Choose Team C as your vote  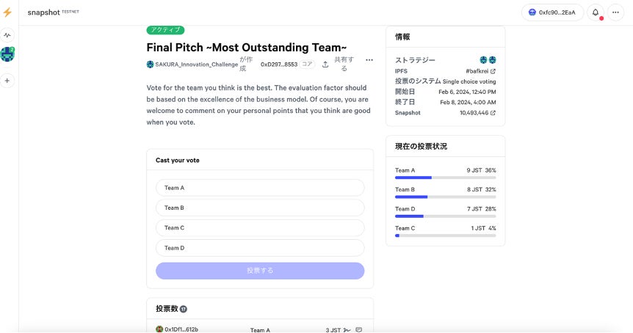(260, 228)
